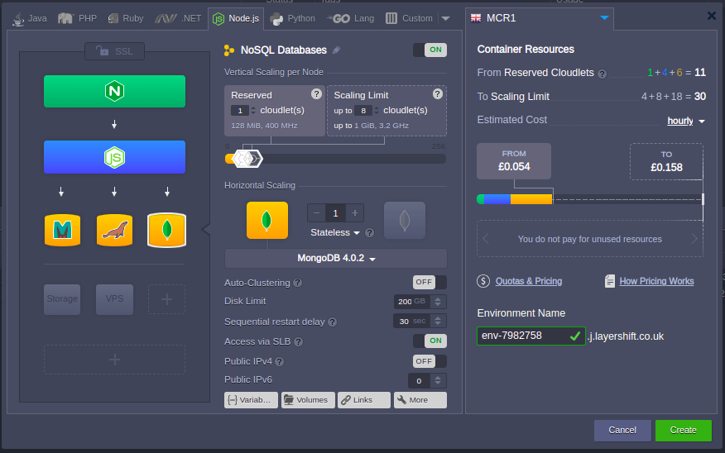Image resolution: width=725 pixels, height=453 pixels.
Task: Click the Environment Name input field
Action: click(531, 336)
